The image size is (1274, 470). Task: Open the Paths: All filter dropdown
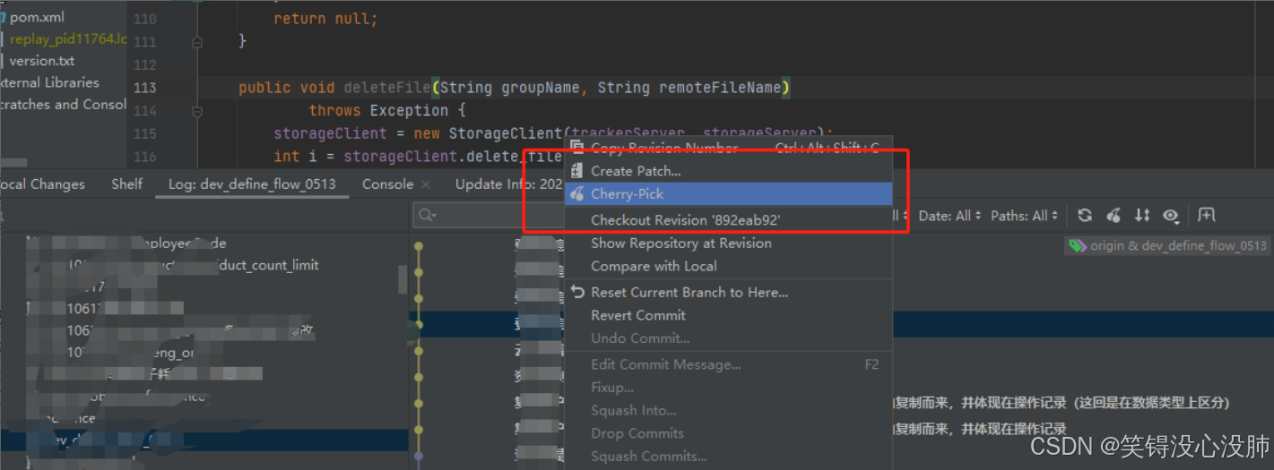point(1024,216)
